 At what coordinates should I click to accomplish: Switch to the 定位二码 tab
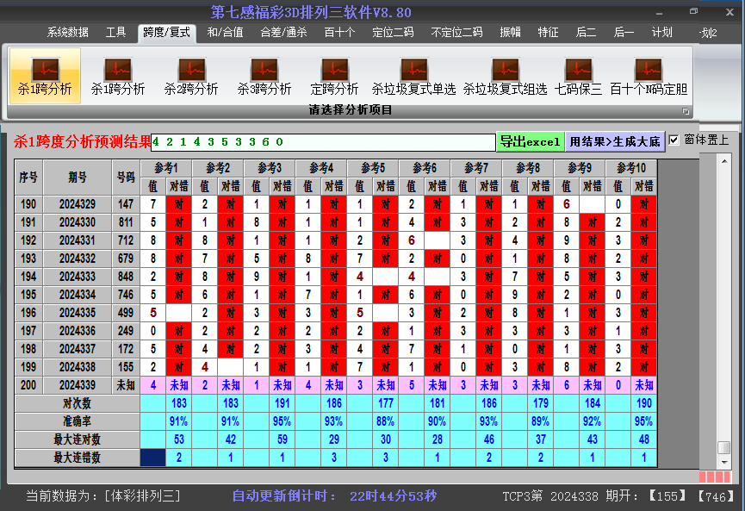click(x=393, y=33)
